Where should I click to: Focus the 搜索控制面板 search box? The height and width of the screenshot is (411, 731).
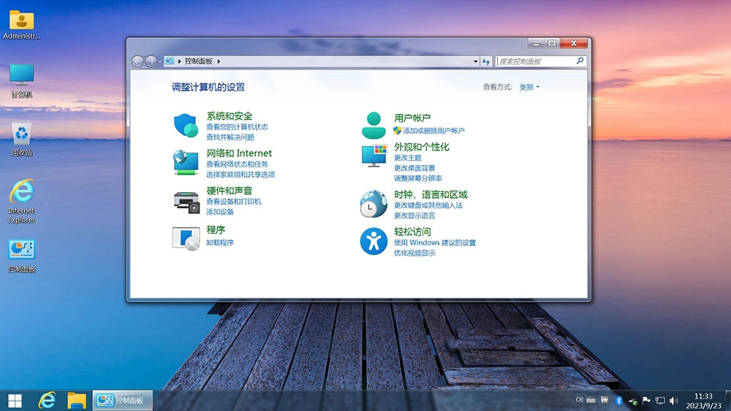tap(536, 61)
